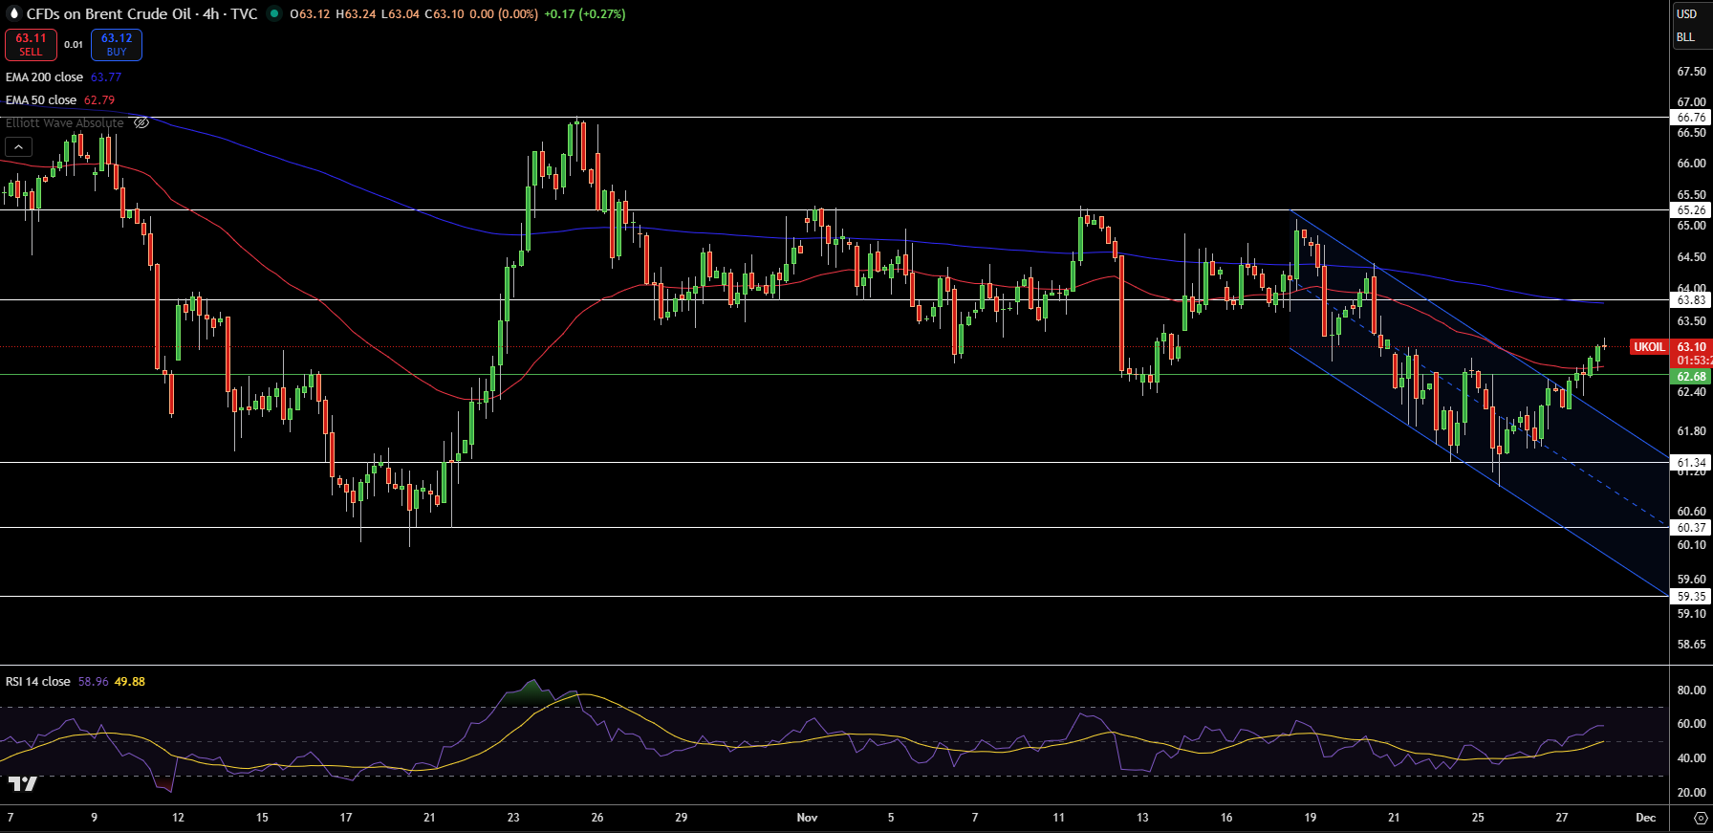Open the USD currency selector
The image size is (1713, 833).
[1687, 13]
